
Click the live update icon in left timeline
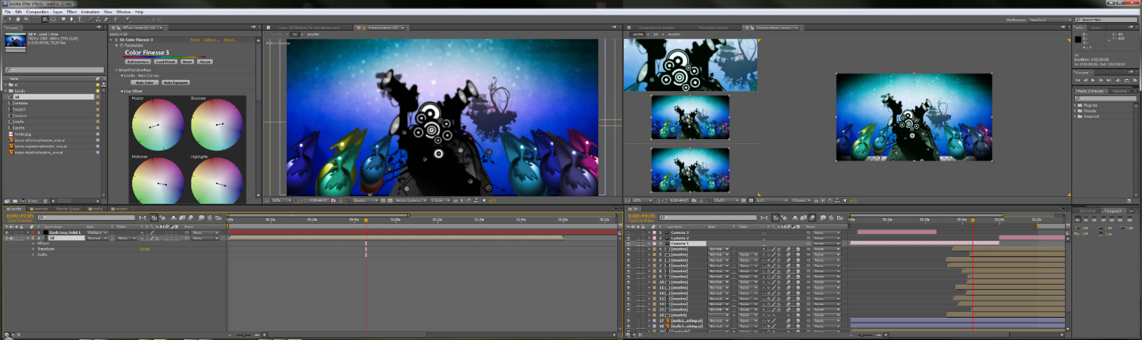click(x=153, y=217)
